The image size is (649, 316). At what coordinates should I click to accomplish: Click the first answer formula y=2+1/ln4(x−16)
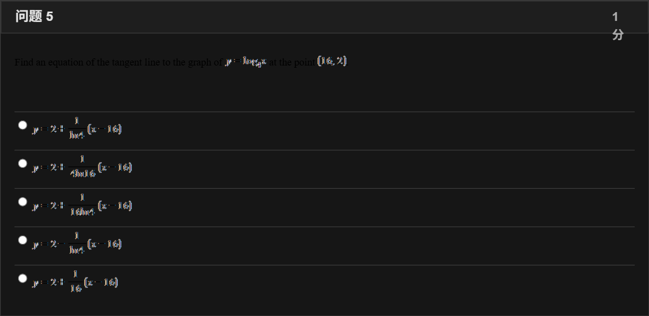click(77, 128)
